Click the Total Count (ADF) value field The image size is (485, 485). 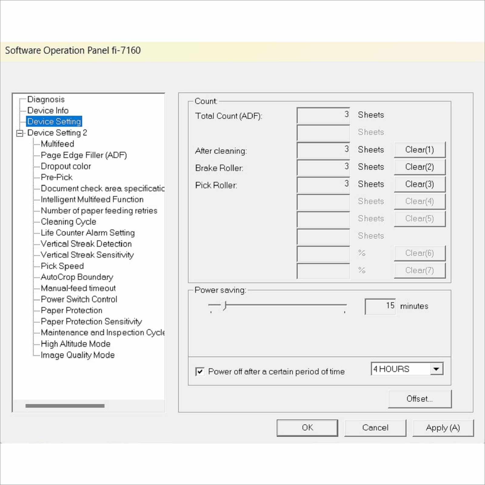coord(323,115)
